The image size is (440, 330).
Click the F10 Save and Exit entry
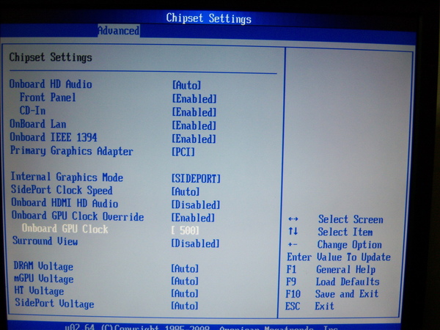[x=332, y=294]
